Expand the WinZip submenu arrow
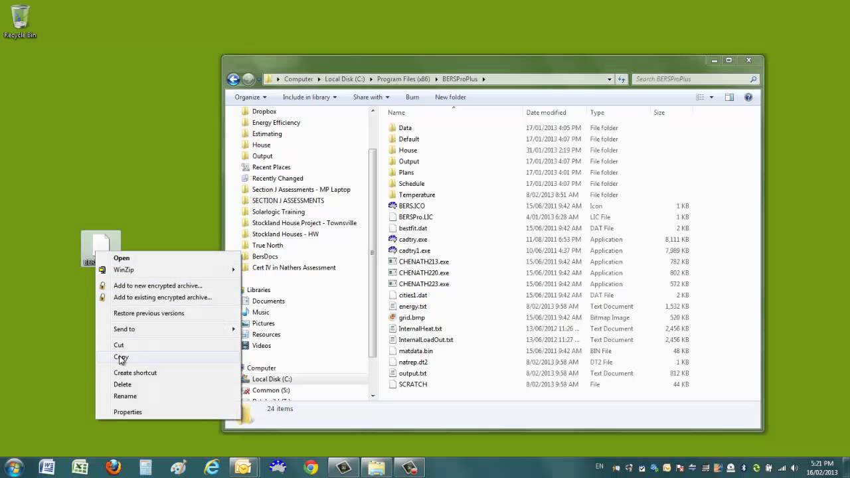Screen dimensions: 850x478 [x=233, y=270]
